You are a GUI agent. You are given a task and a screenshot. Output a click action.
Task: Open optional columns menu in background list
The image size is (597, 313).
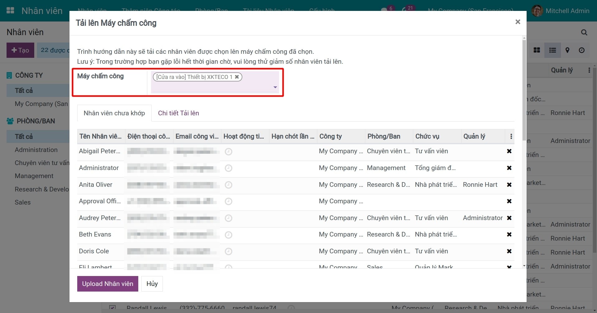point(589,70)
